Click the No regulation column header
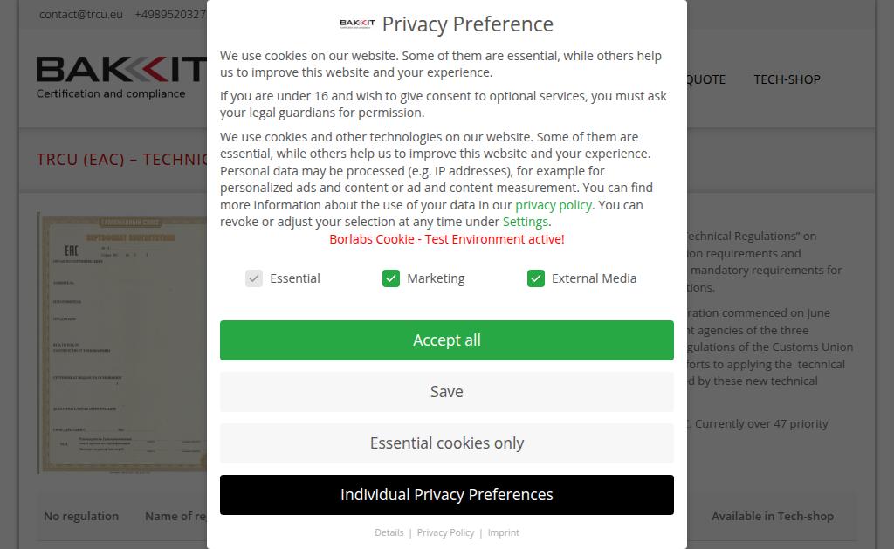 click(x=81, y=516)
